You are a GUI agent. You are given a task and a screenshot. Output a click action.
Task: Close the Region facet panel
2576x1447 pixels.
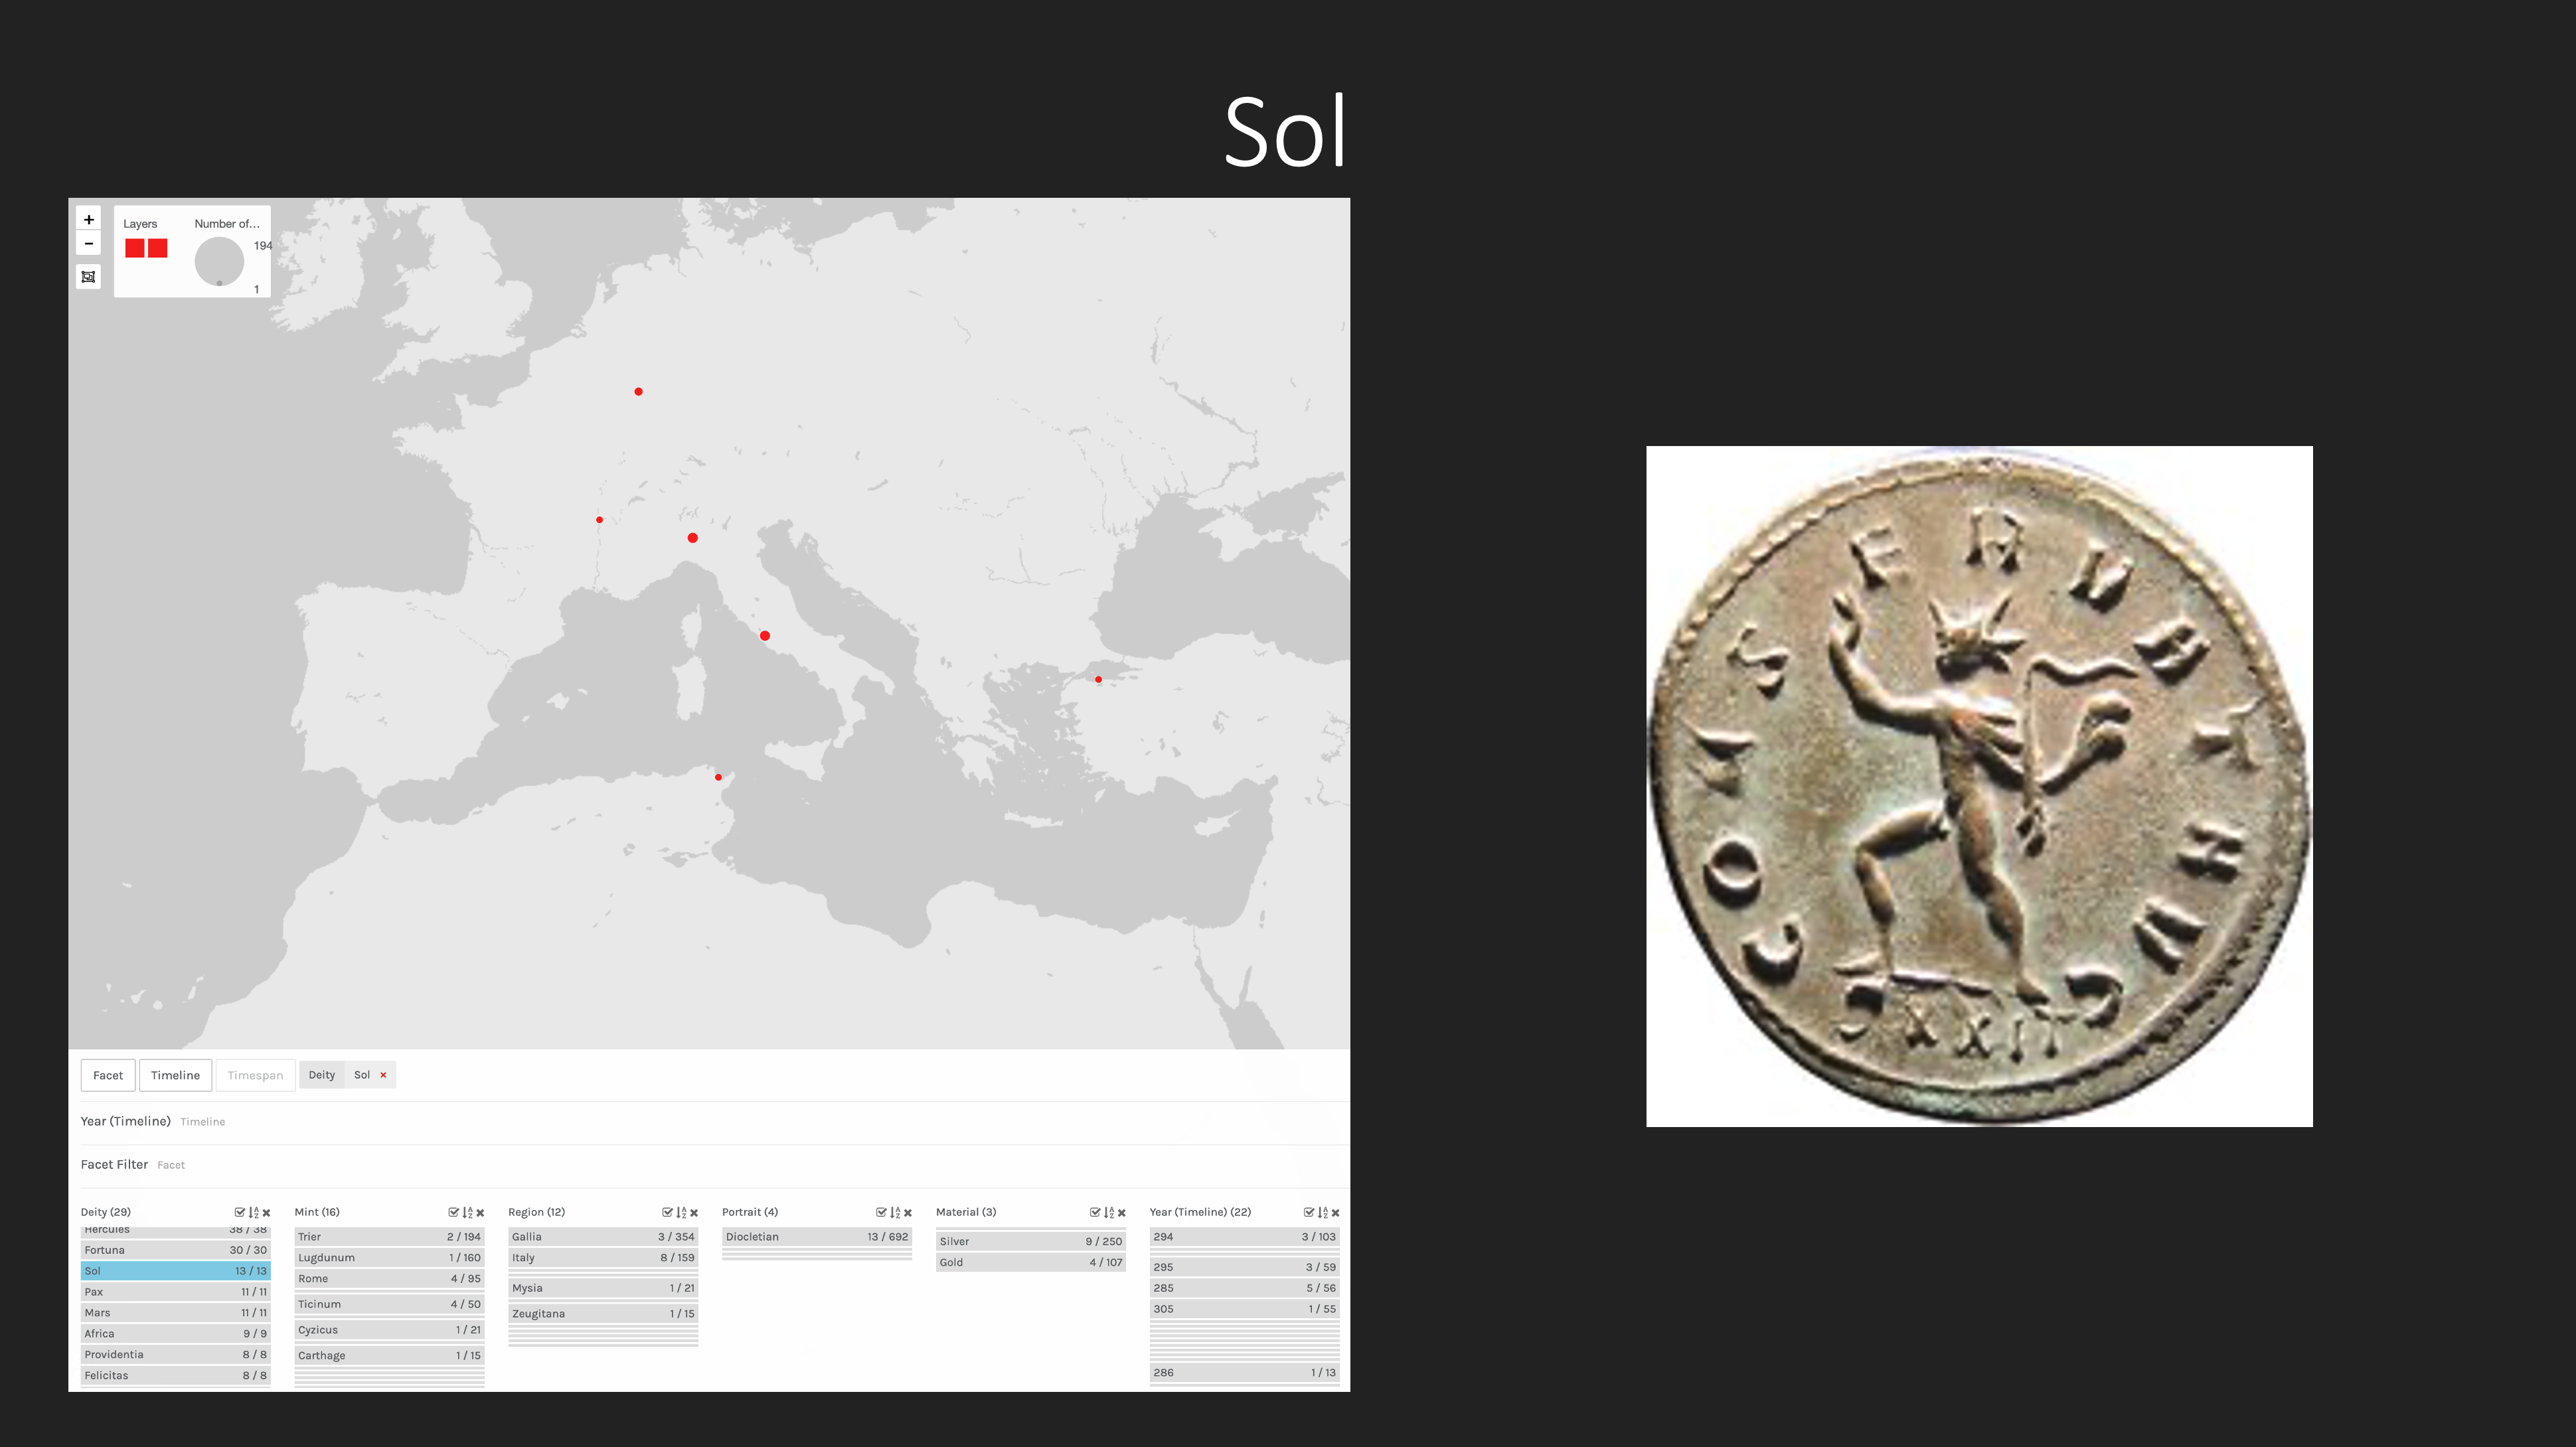694,1212
